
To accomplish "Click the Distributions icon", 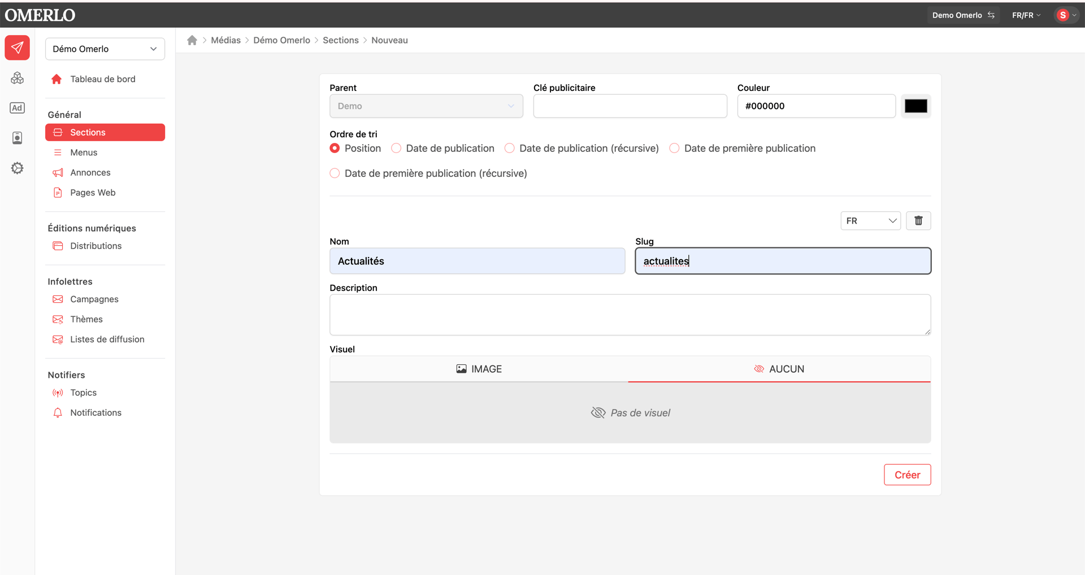I will click(x=58, y=246).
